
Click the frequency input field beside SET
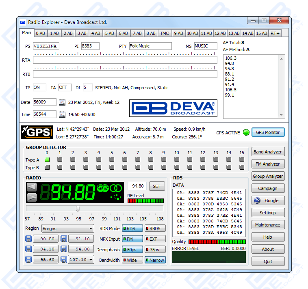137,186
